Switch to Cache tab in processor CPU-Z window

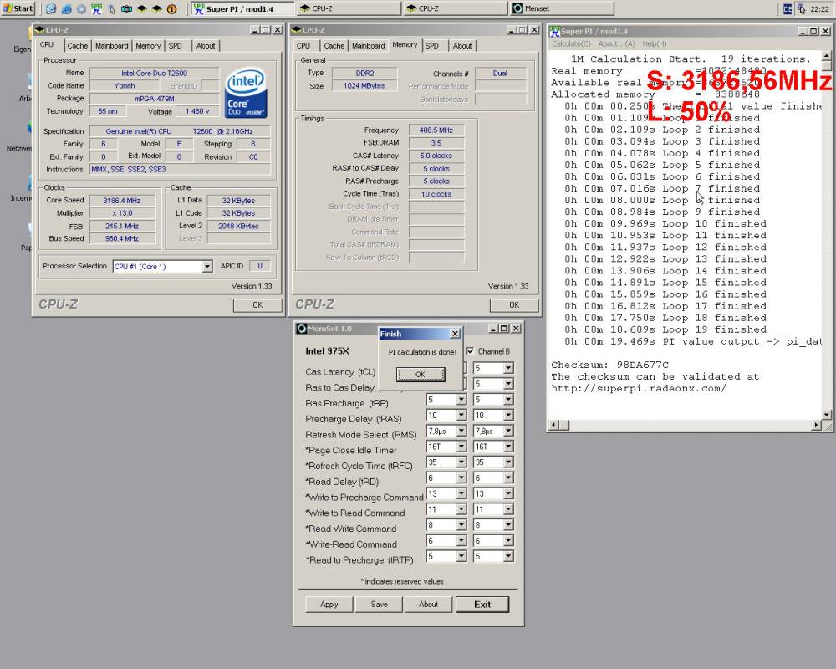77,46
